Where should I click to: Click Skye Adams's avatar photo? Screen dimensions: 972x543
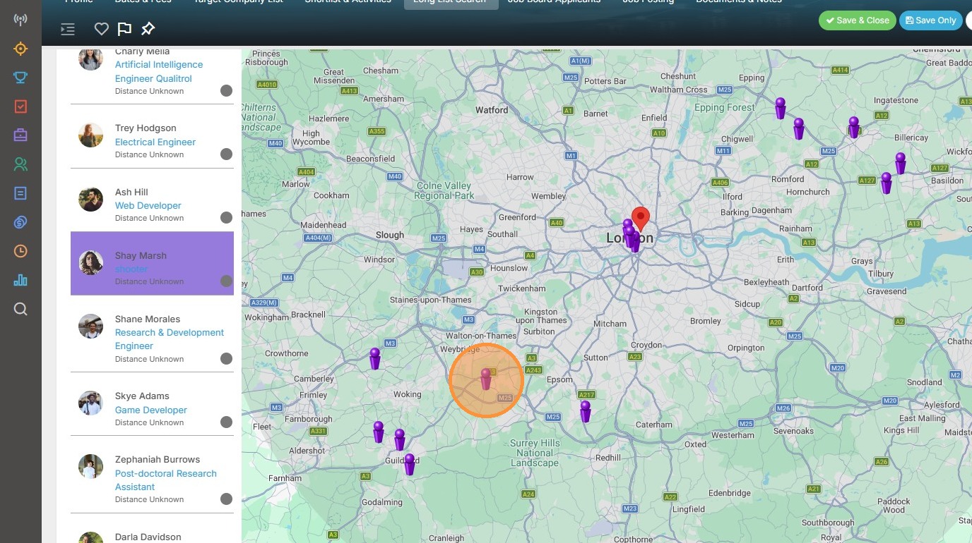coord(91,403)
